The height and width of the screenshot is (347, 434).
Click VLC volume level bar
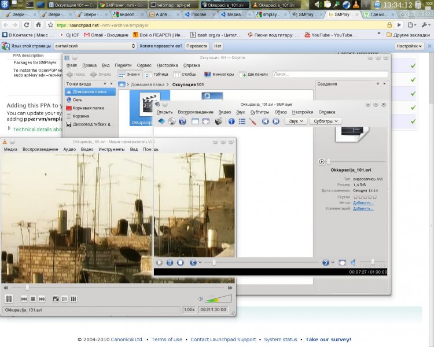pos(218,298)
